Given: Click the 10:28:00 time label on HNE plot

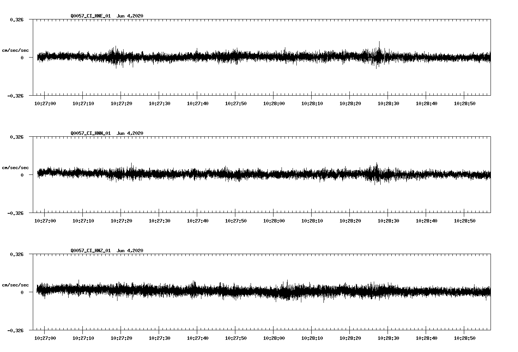Looking at the screenshot, I should click(x=274, y=103).
